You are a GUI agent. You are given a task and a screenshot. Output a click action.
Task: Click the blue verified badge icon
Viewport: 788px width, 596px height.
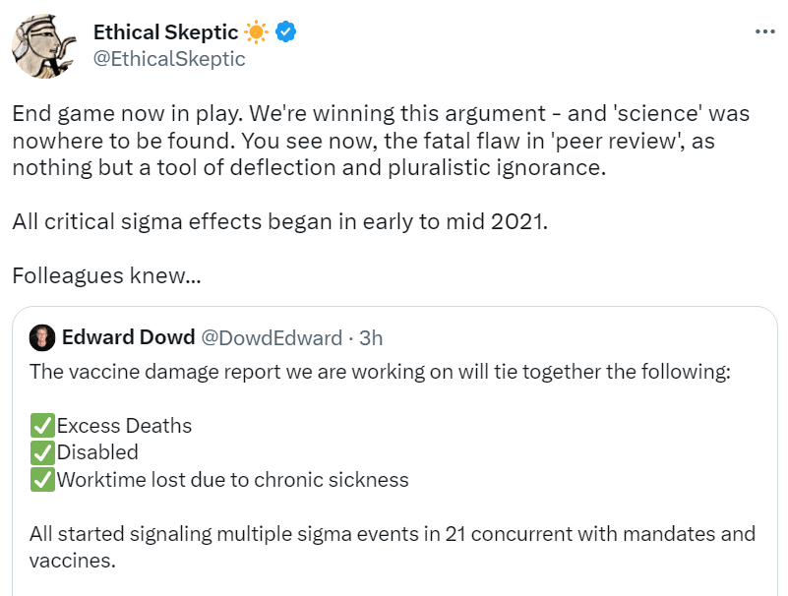(x=286, y=32)
